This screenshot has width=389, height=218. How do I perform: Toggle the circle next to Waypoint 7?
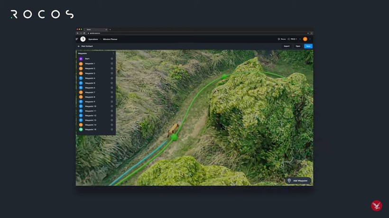112,92
